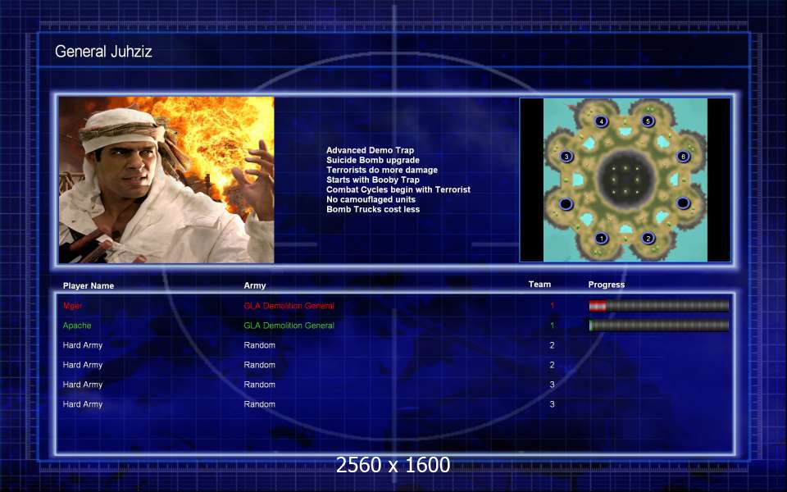The width and height of the screenshot is (787, 492).
Task: Select the 'Apache' player name
Action: [x=77, y=326]
